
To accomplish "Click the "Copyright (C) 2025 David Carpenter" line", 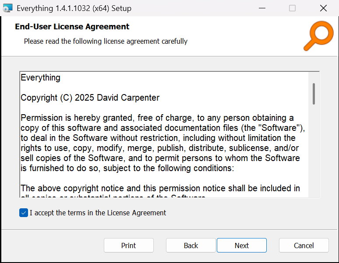I will tap(90, 98).
